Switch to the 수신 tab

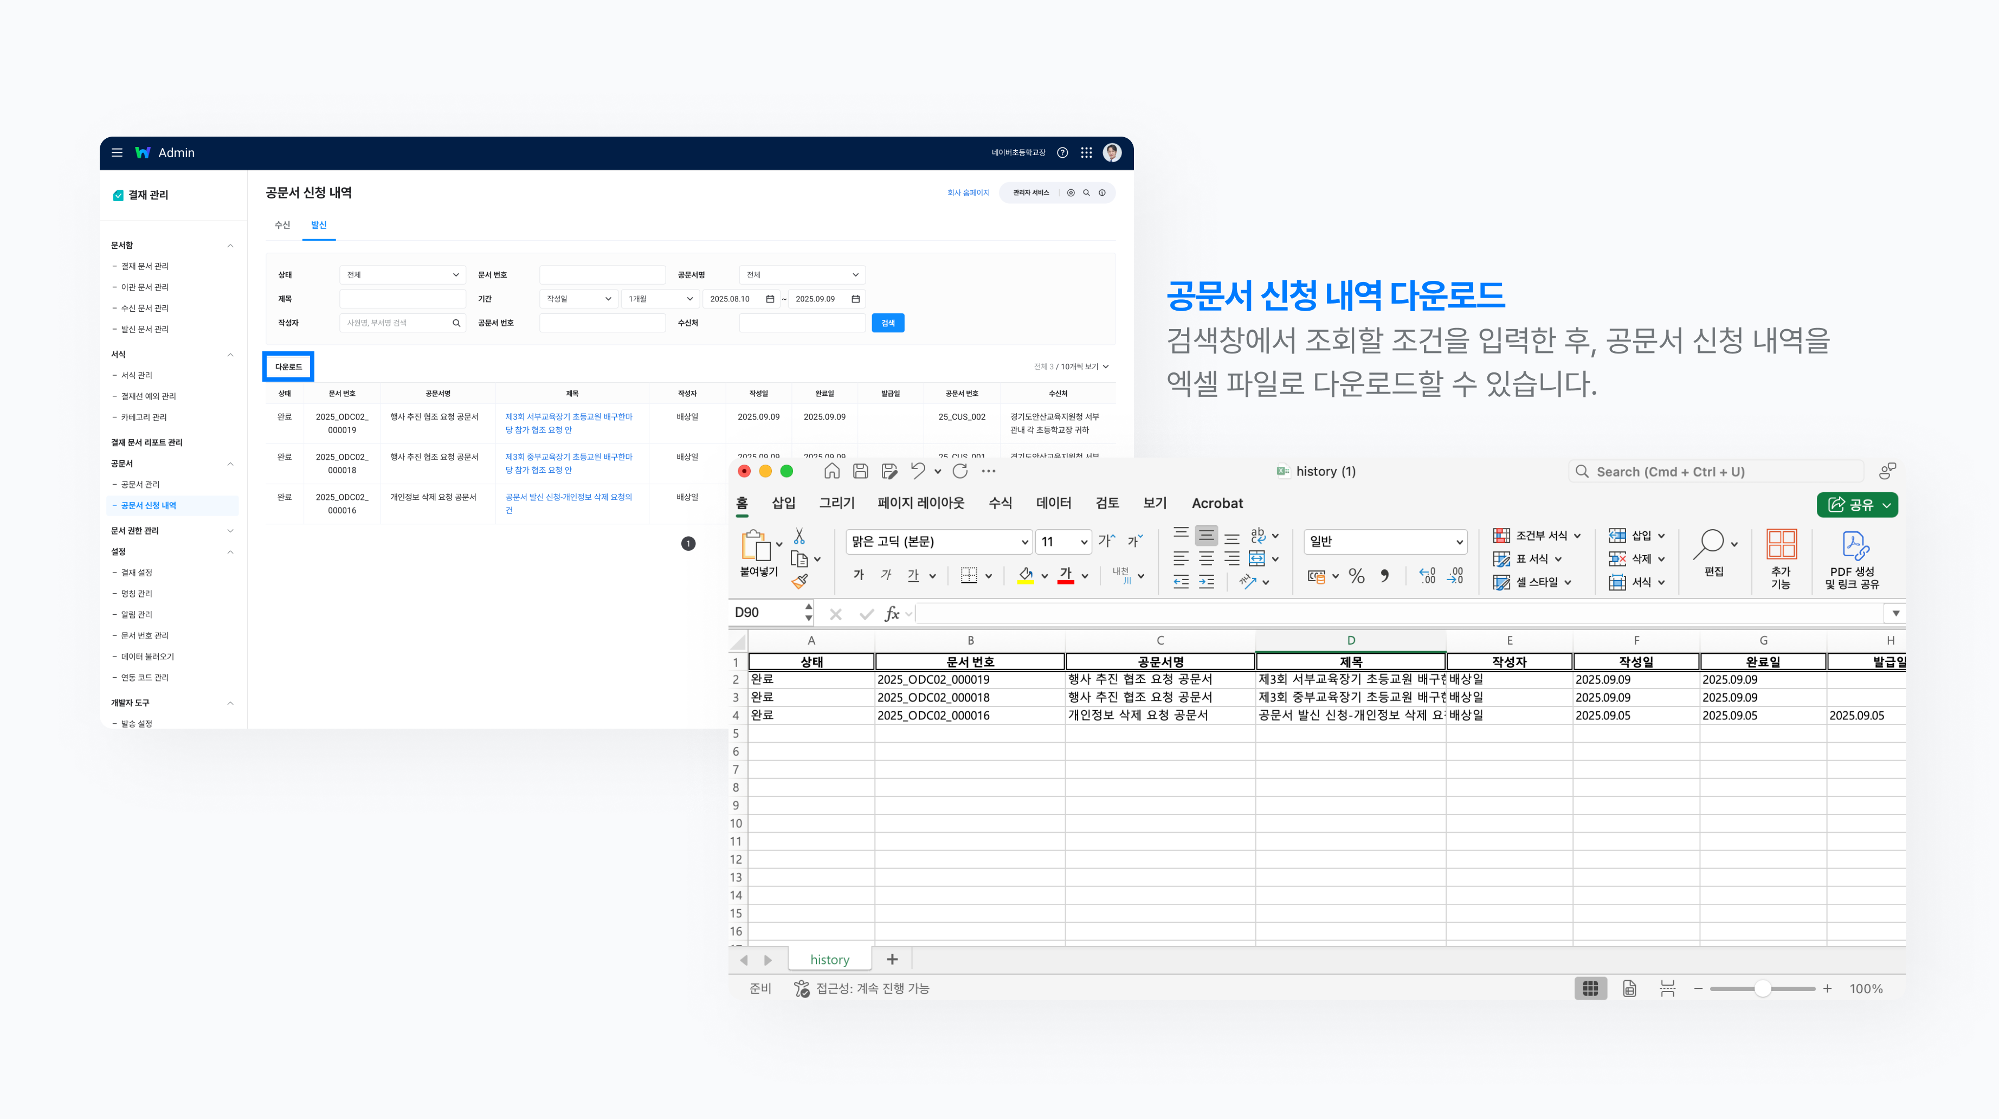click(282, 225)
